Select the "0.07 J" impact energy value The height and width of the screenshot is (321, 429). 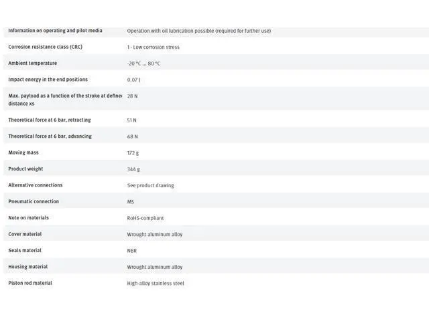pyautogui.click(x=133, y=80)
